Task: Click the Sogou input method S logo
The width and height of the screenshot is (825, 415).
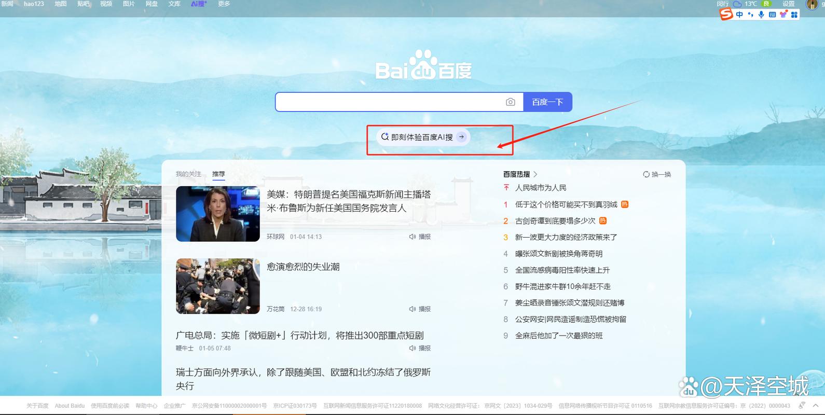Action: point(726,14)
